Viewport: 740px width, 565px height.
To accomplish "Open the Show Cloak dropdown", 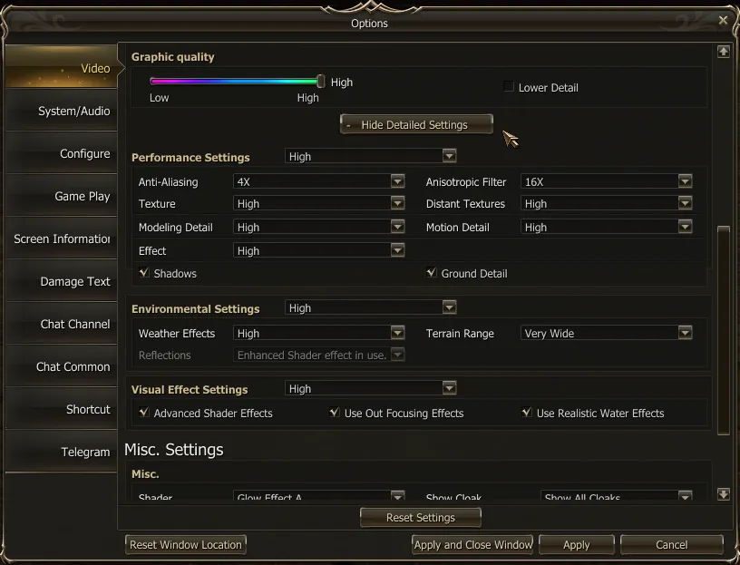I will 617,495.
